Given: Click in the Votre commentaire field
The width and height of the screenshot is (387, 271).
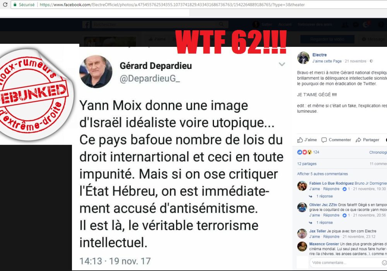Looking at the screenshot, I should (x=346, y=262).
